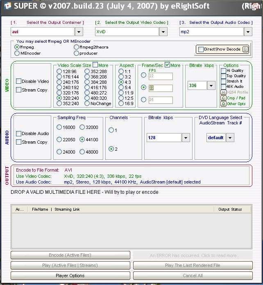Select 22050 sampling frequency

59,139
